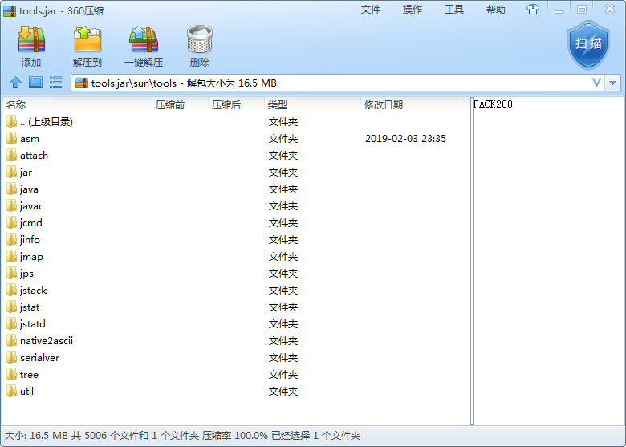The image size is (626, 447).
Task: Select the serialver folder
Action: pos(235,358)
